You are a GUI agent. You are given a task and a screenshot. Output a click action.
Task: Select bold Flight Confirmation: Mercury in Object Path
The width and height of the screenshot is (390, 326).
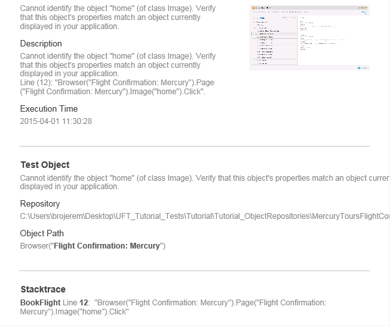click(x=108, y=245)
